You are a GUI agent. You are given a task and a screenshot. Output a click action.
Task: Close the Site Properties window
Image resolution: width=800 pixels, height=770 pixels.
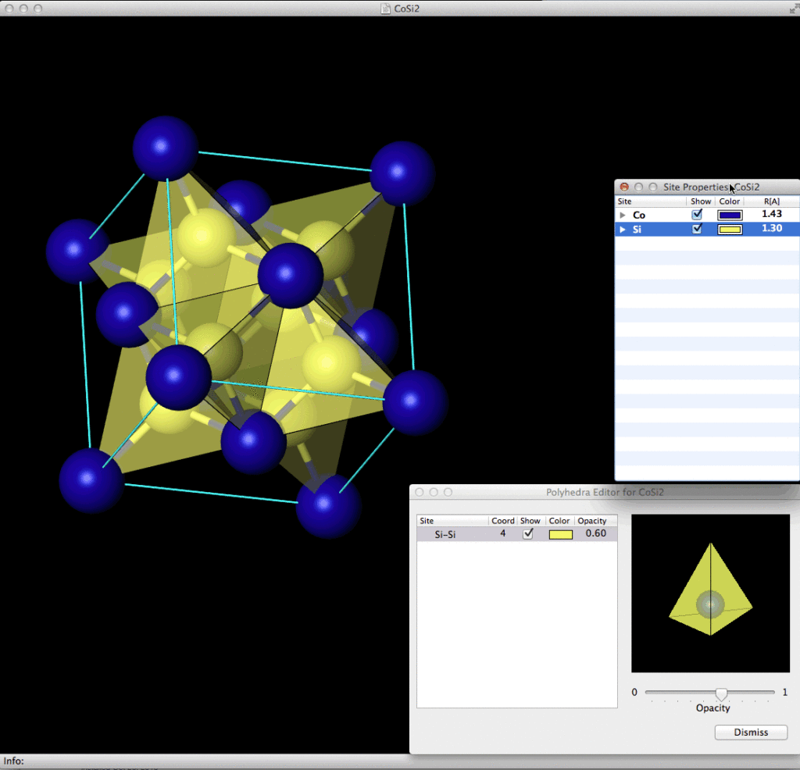[x=624, y=187]
